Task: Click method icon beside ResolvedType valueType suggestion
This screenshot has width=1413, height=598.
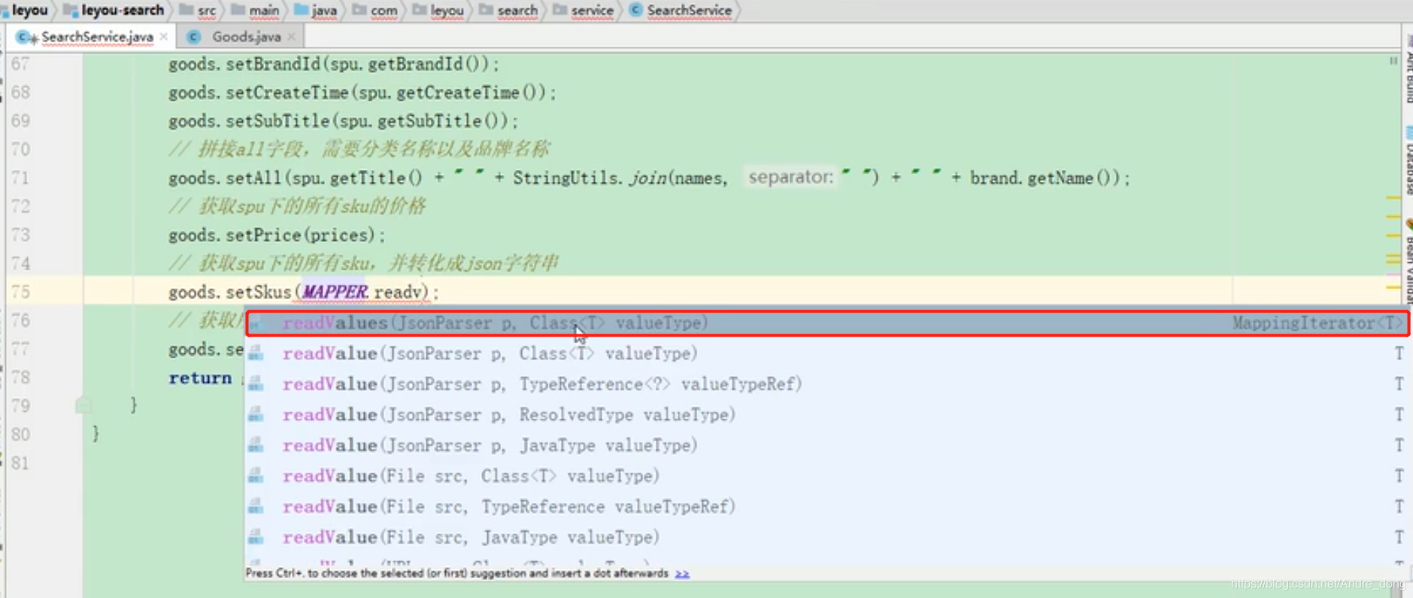Action: pyautogui.click(x=256, y=415)
